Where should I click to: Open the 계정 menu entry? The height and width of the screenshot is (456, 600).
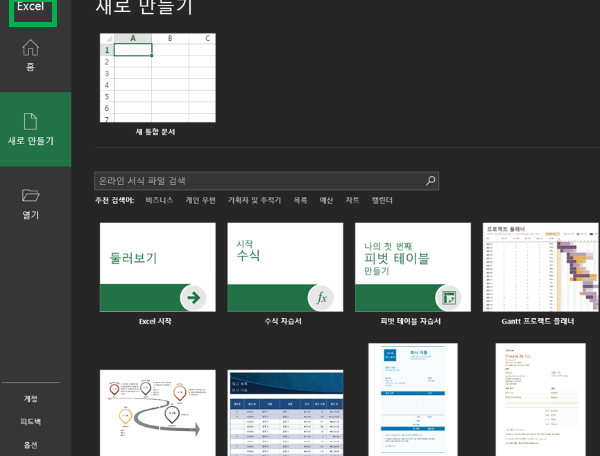tap(28, 398)
